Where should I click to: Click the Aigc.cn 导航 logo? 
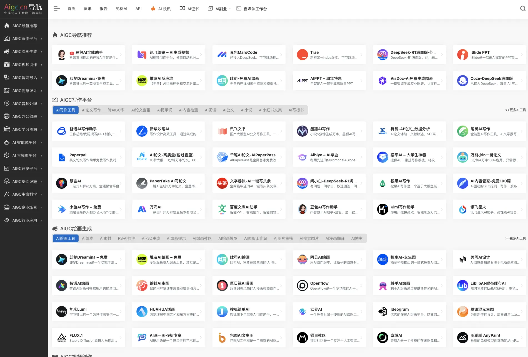[x=23, y=9]
